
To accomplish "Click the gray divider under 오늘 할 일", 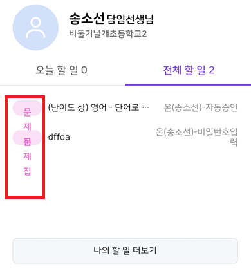I will (x=62, y=86).
